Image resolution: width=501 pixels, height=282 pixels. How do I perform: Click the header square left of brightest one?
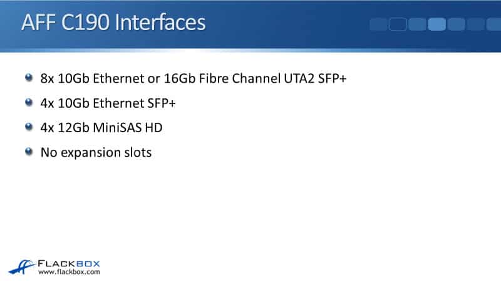(418, 24)
